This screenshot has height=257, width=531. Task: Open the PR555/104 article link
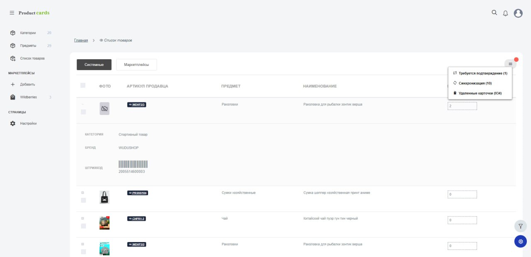pyautogui.click(x=138, y=193)
